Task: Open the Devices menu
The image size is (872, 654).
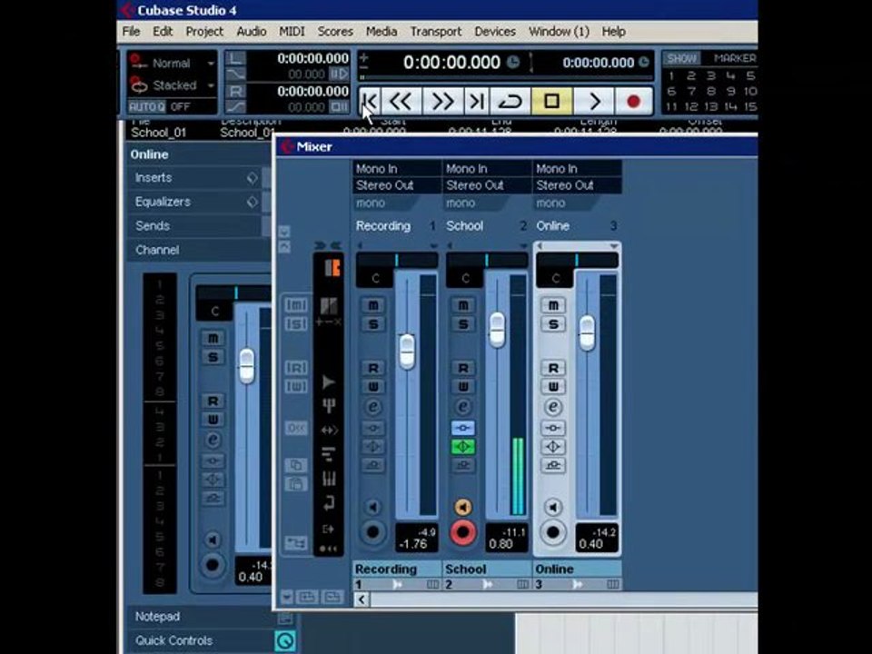Action: click(495, 31)
